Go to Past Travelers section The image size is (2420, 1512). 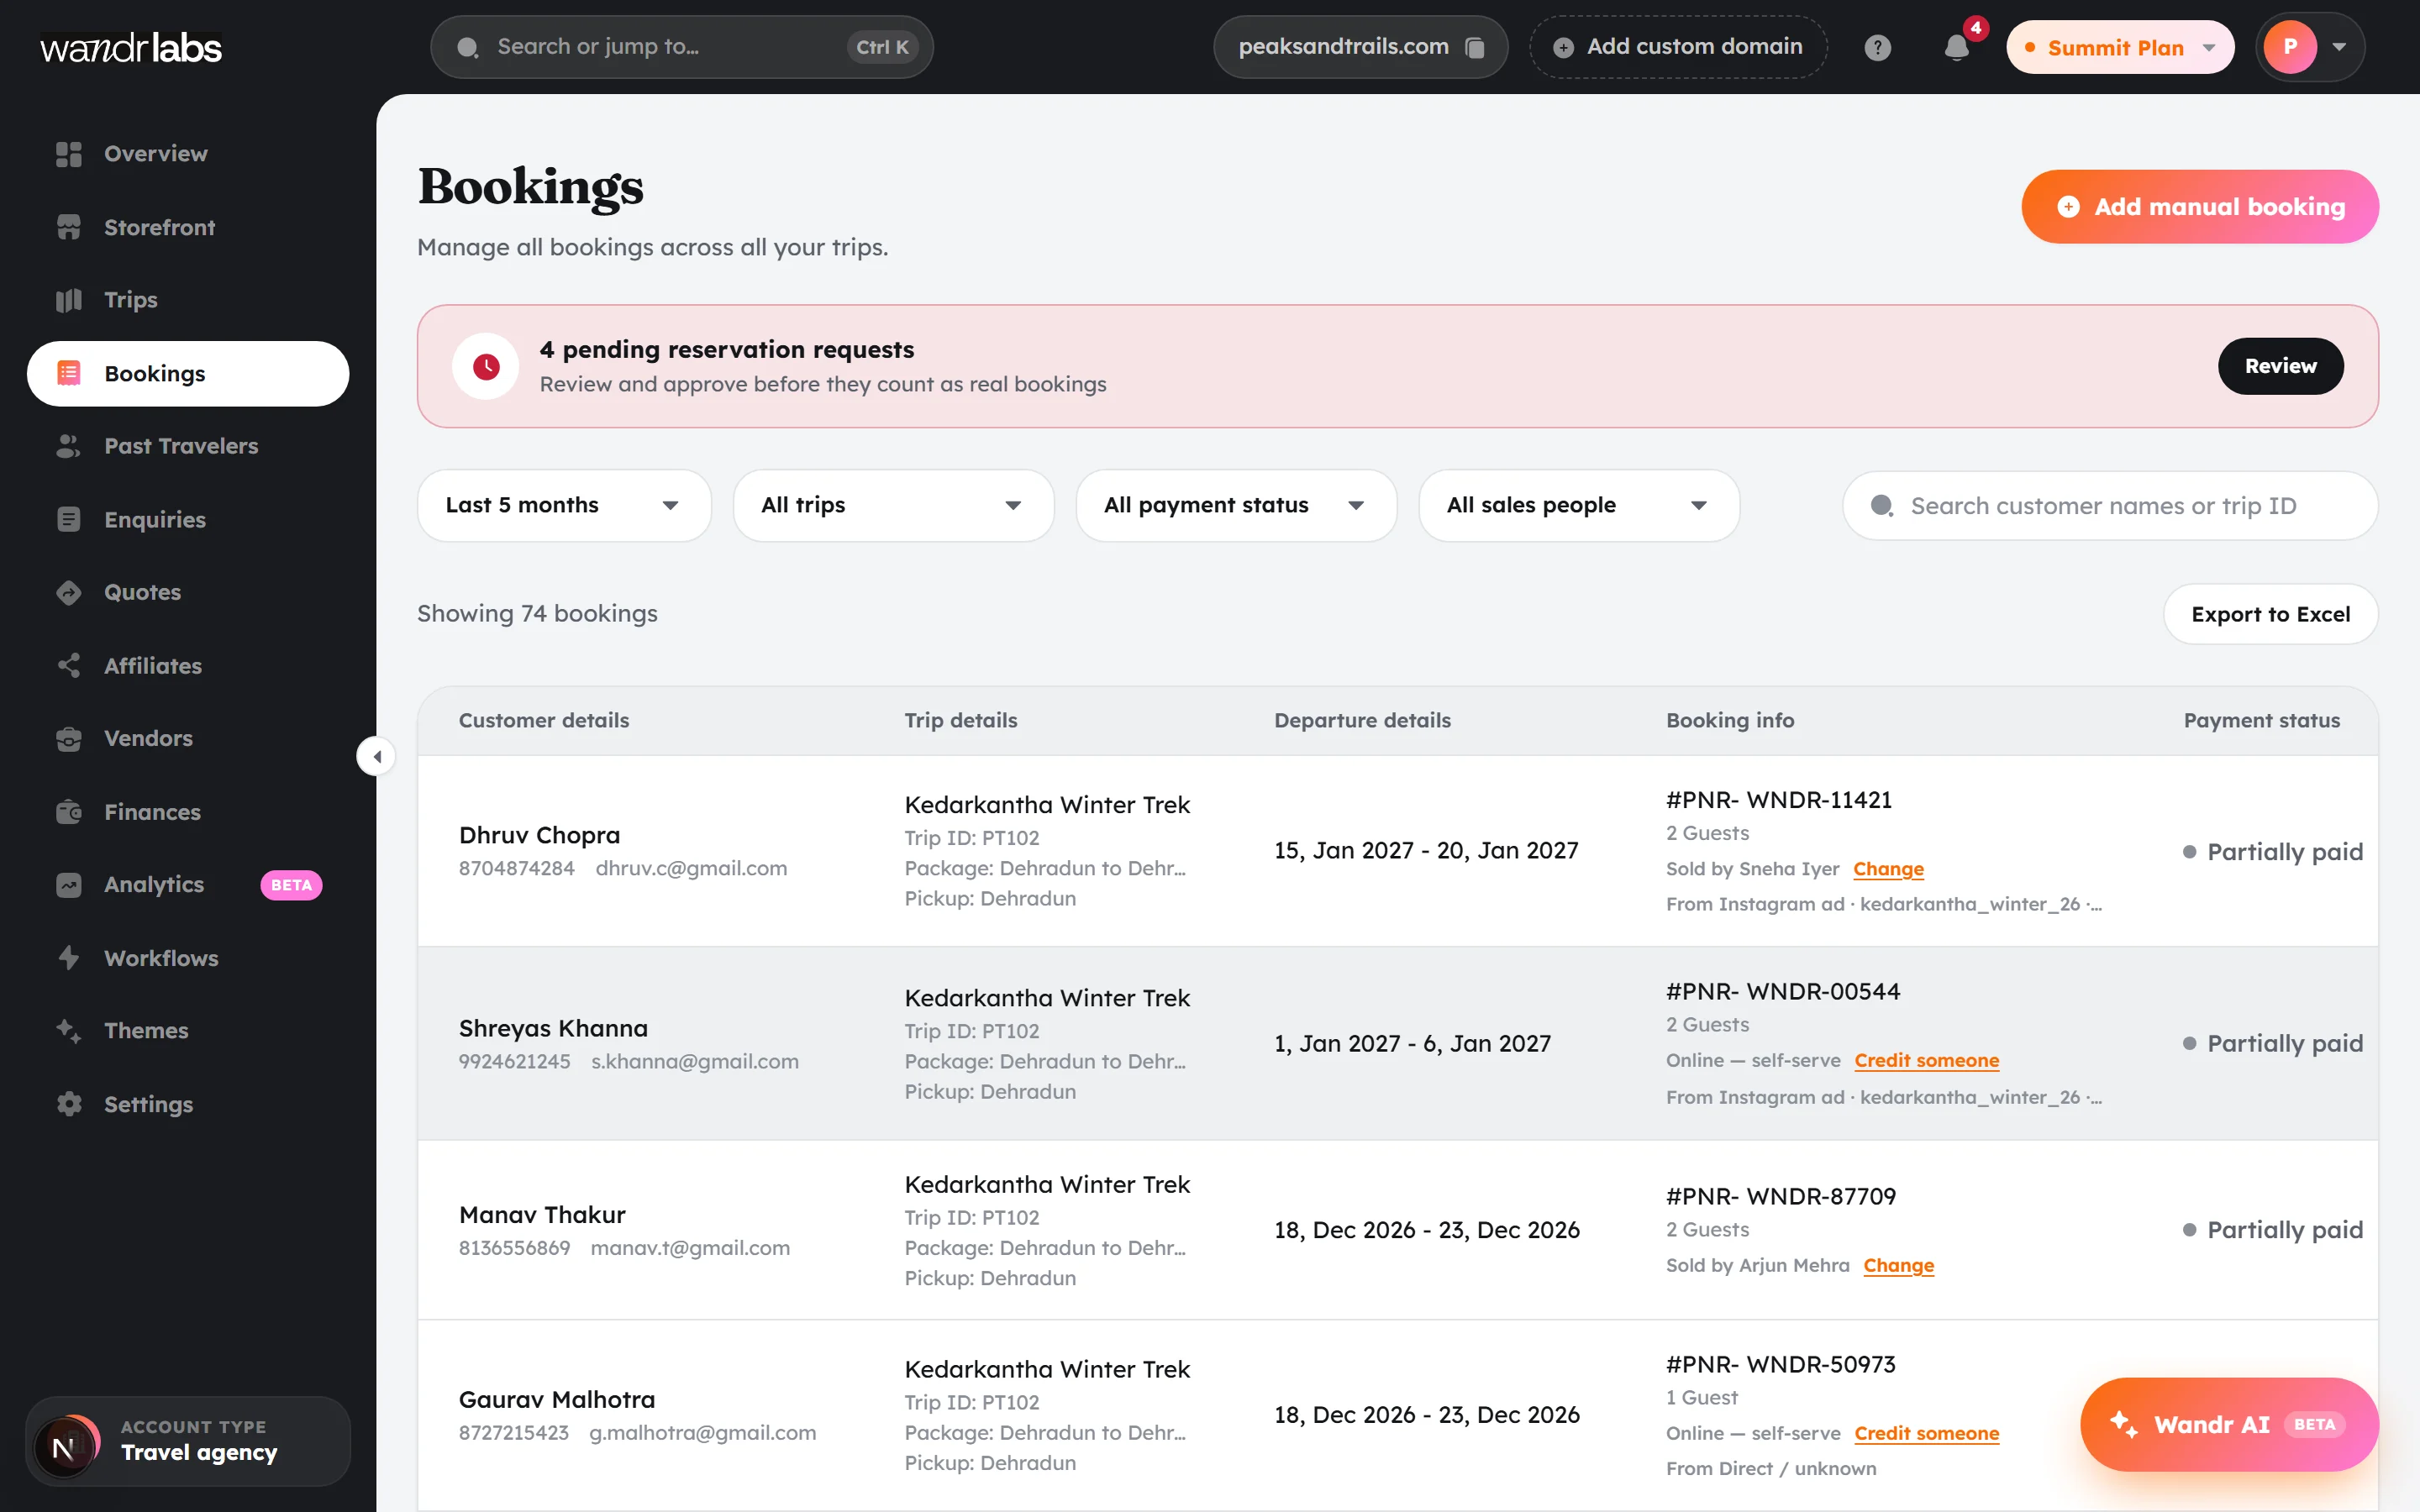pyautogui.click(x=188, y=446)
